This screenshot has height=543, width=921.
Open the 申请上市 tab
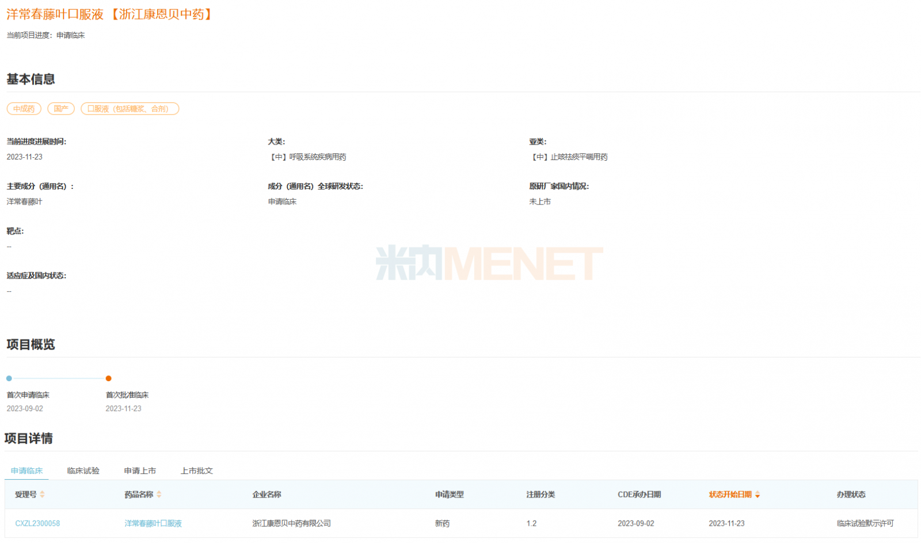point(140,470)
